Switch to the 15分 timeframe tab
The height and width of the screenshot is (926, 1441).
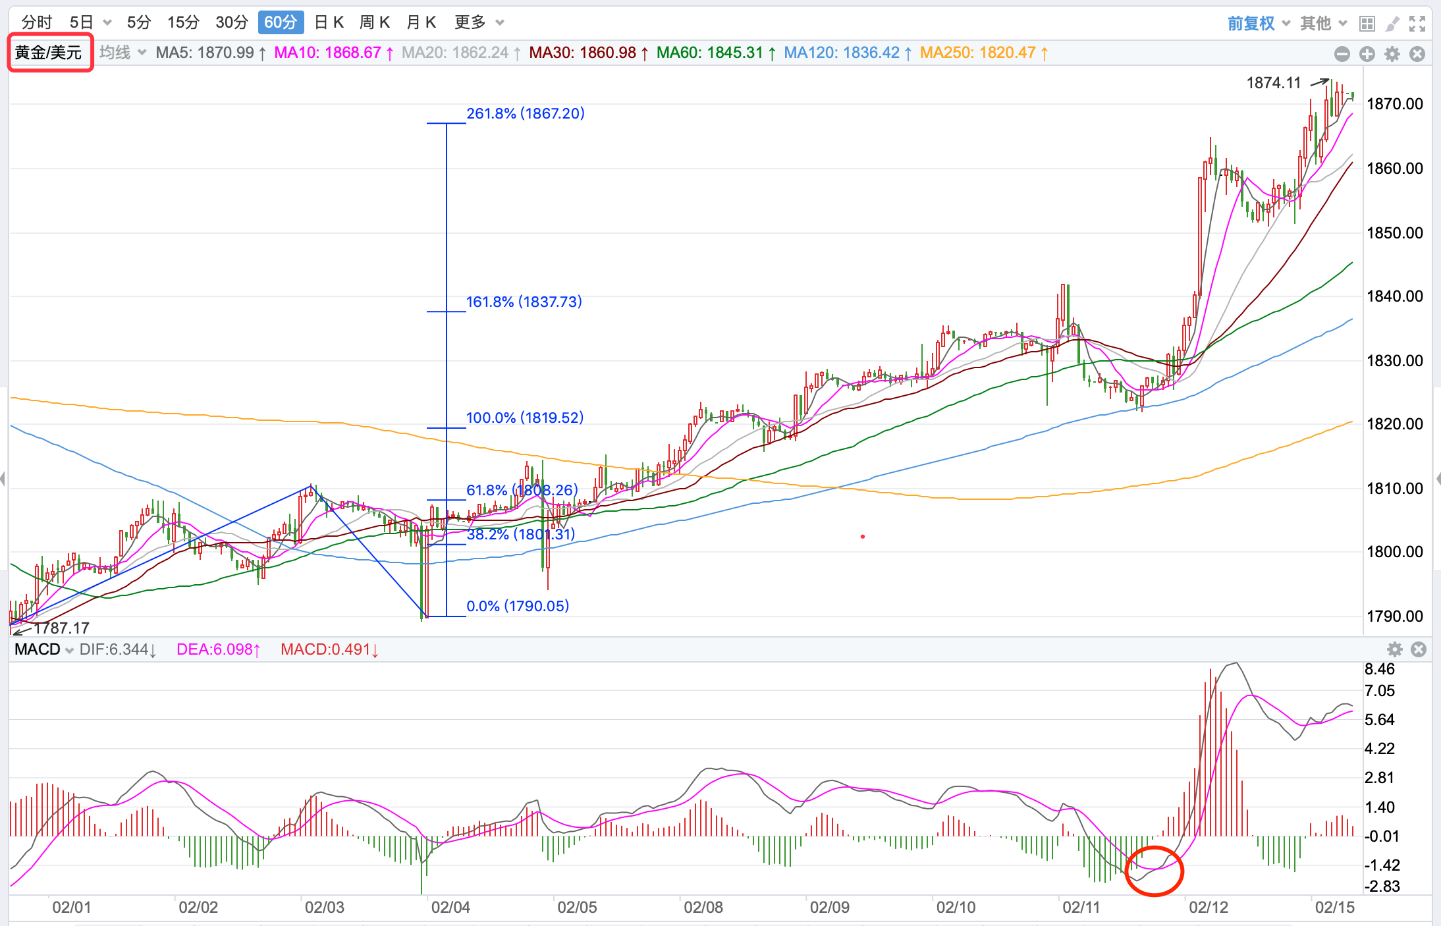point(183,22)
